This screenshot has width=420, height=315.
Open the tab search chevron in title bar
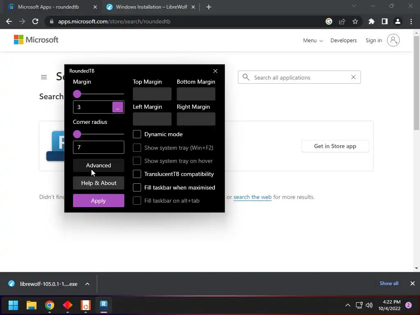click(x=354, y=6)
